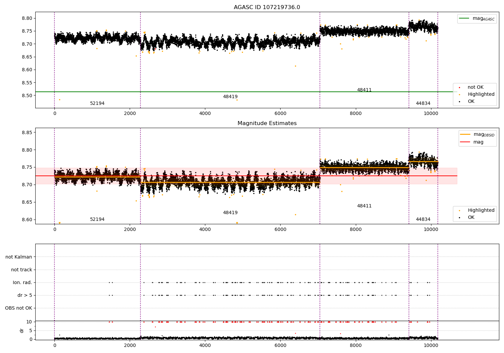Select the red "mag" line swatch in the legend

(465, 142)
